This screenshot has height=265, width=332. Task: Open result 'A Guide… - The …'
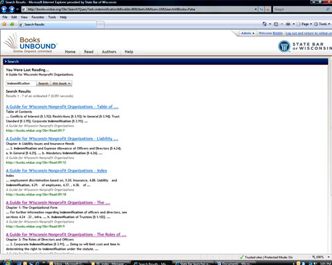tap(58, 203)
